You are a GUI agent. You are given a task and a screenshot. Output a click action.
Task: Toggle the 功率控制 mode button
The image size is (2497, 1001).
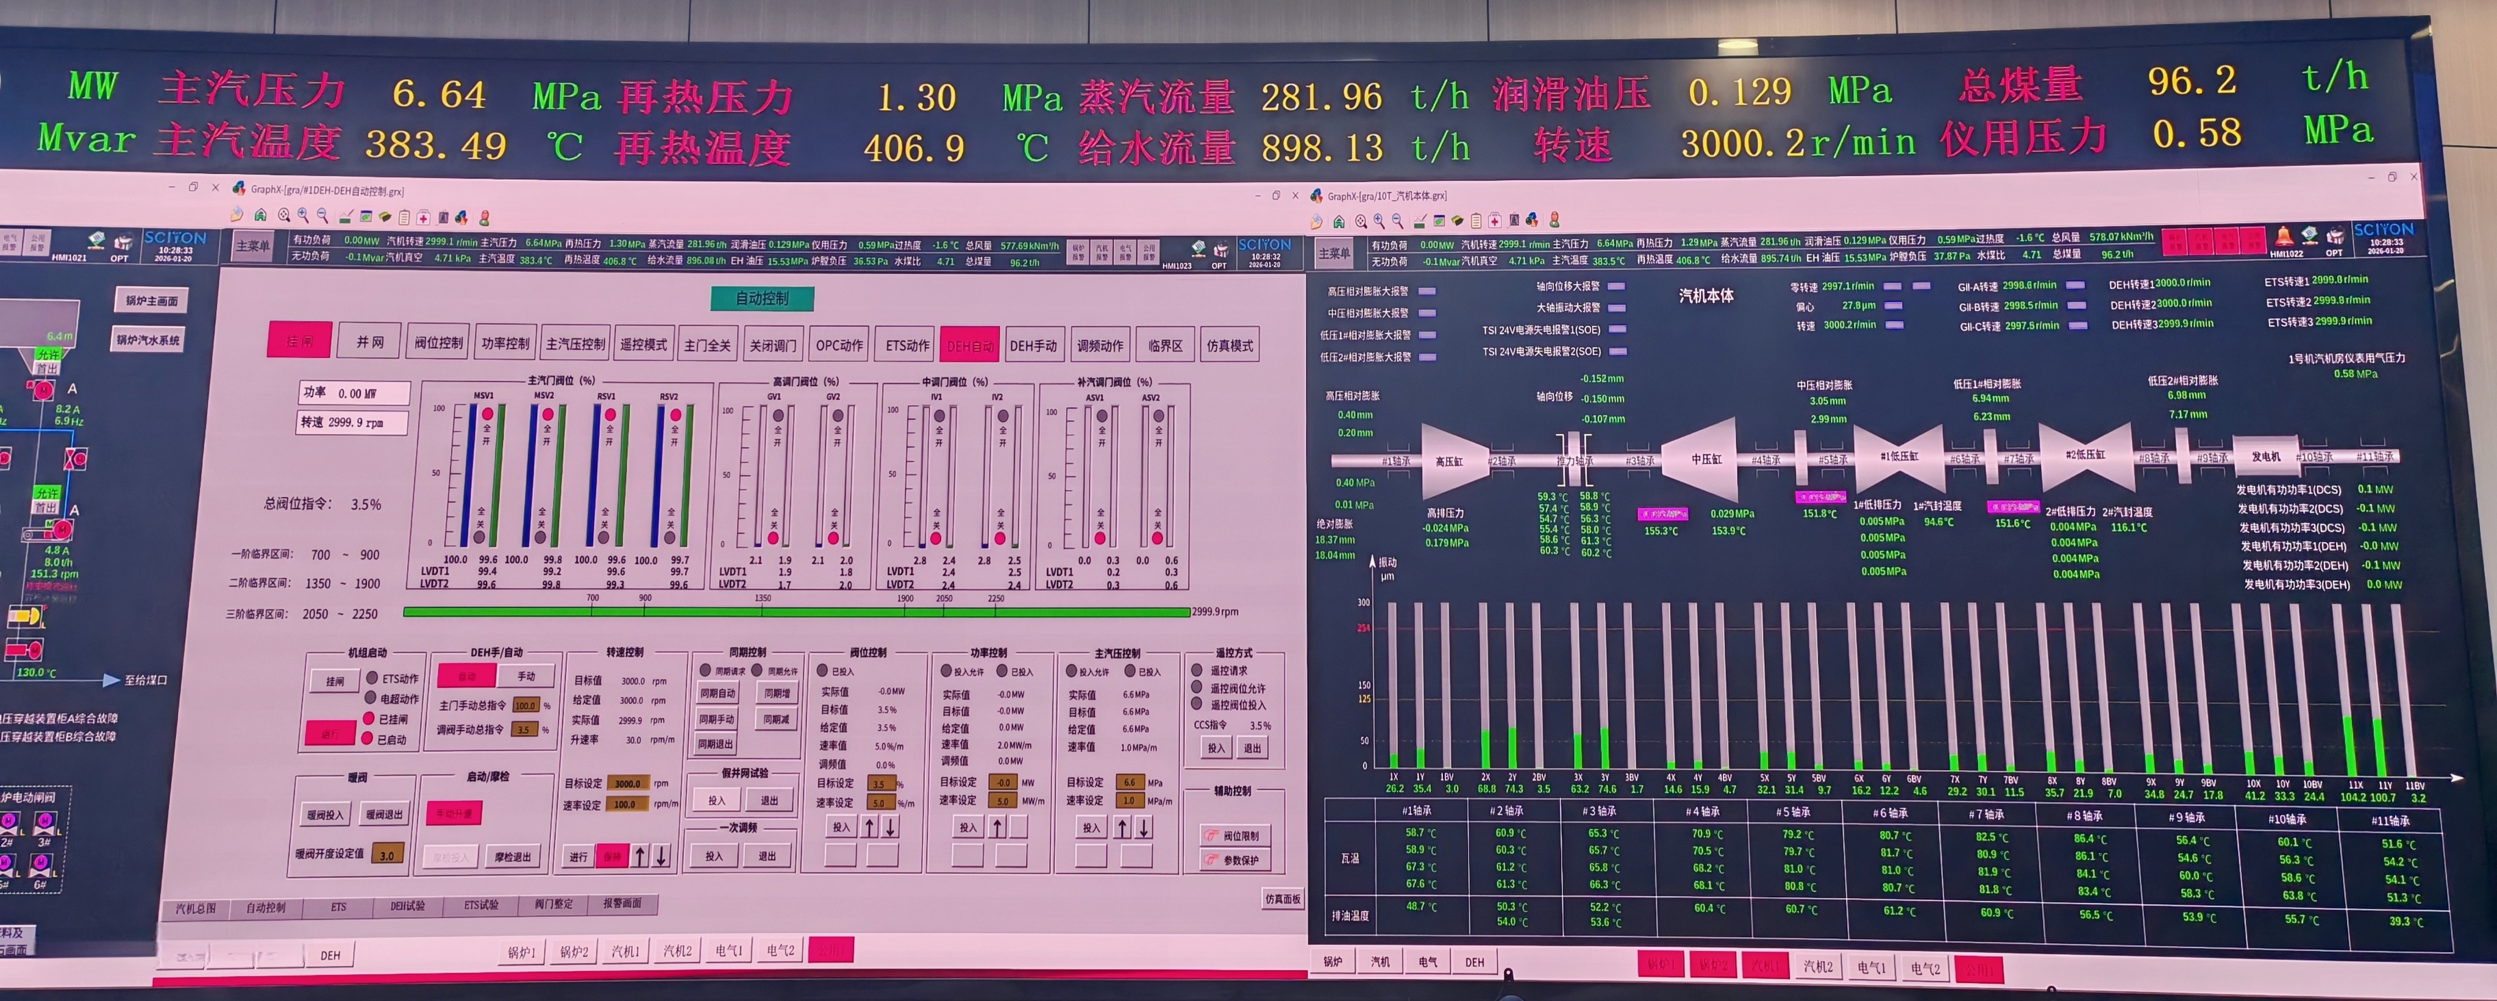click(505, 343)
